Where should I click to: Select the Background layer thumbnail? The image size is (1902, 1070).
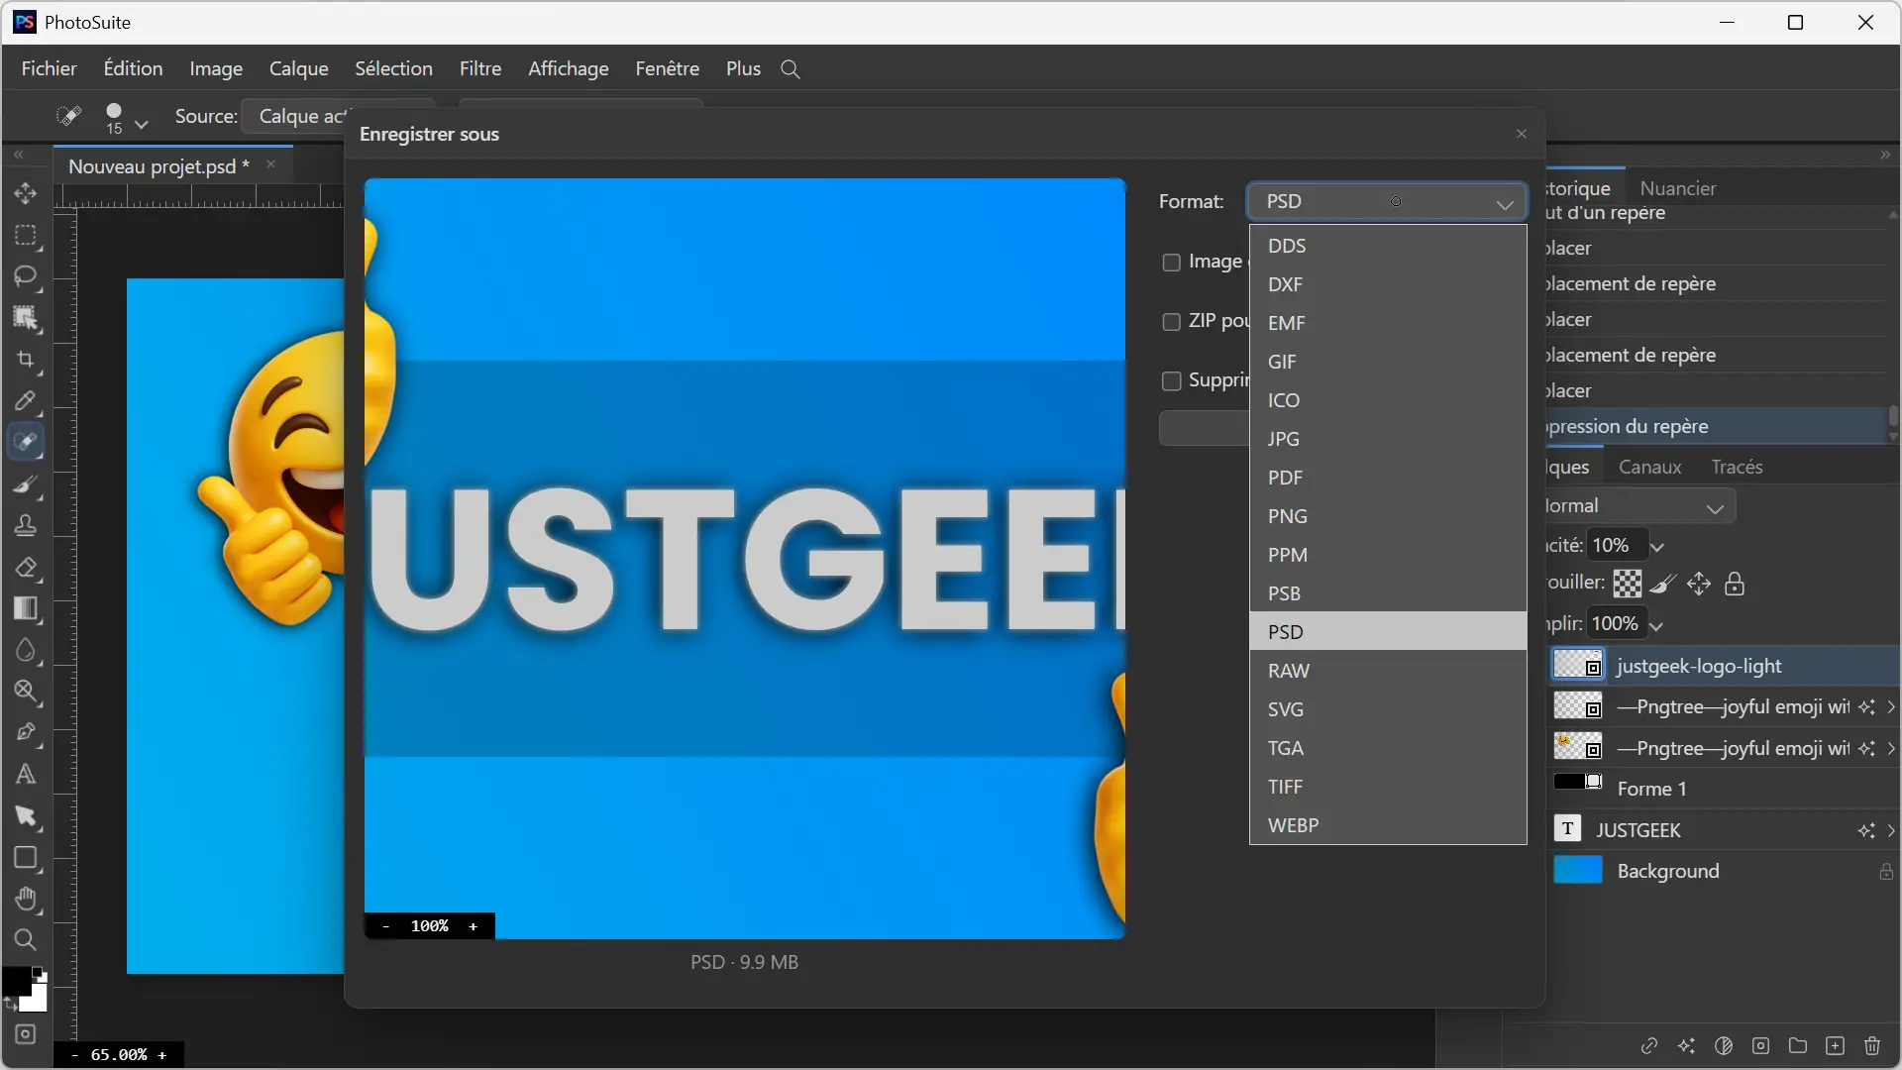click(1578, 871)
